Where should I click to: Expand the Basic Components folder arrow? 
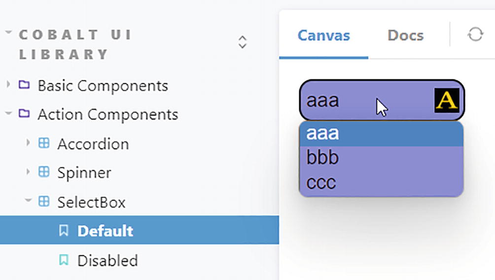(x=8, y=85)
